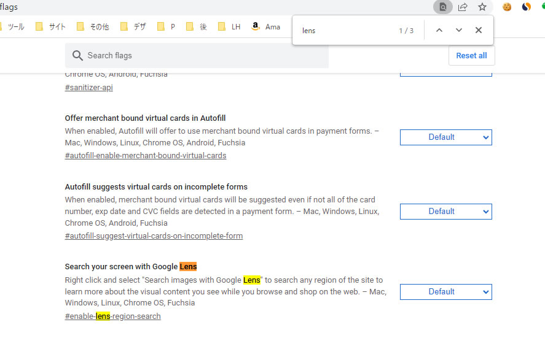The image size is (545, 341).
Task: Go to next find result
Action: (x=459, y=30)
